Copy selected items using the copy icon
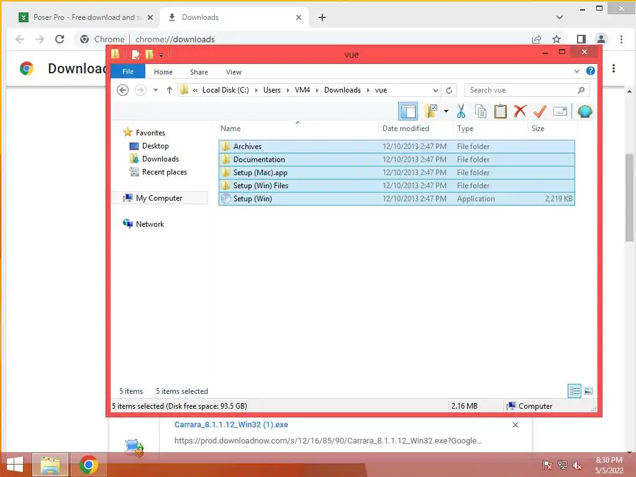Image resolution: width=636 pixels, height=477 pixels. pyautogui.click(x=481, y=111)
